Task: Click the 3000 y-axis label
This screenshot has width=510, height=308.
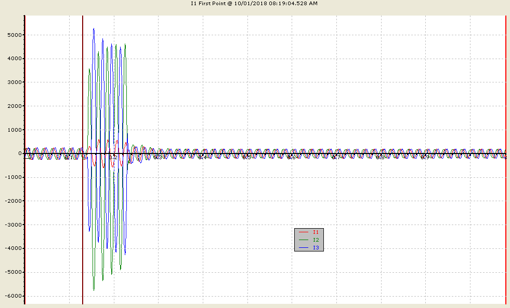Action: pos(15,82)
